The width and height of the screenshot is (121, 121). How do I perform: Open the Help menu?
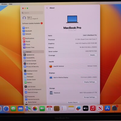click(11, 4)
